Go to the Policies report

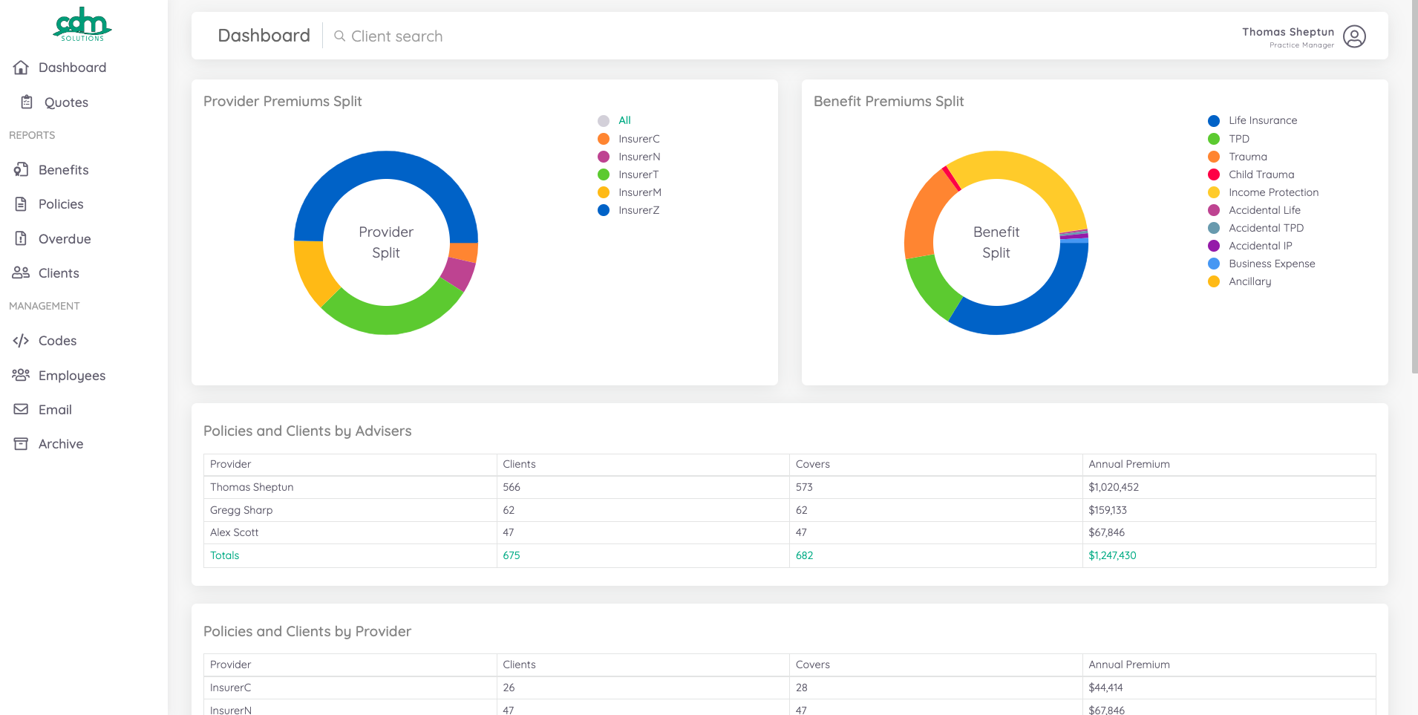point(61,204)
